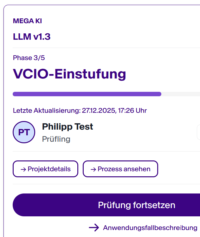Click the Prüfling role label

(56, 139)
